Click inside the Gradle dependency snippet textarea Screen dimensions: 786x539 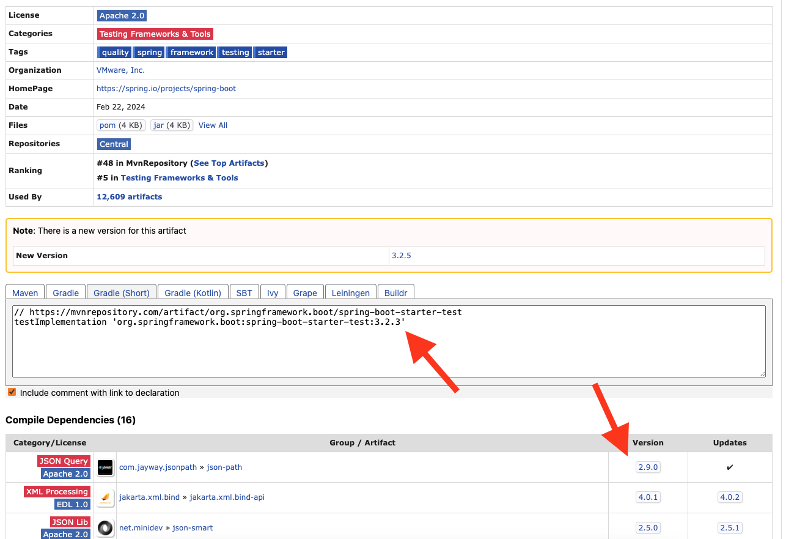389,341
